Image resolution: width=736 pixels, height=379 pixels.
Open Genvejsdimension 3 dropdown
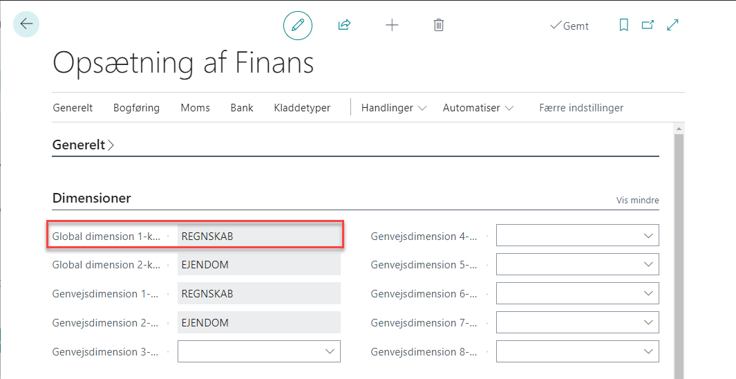click(259, 352)
